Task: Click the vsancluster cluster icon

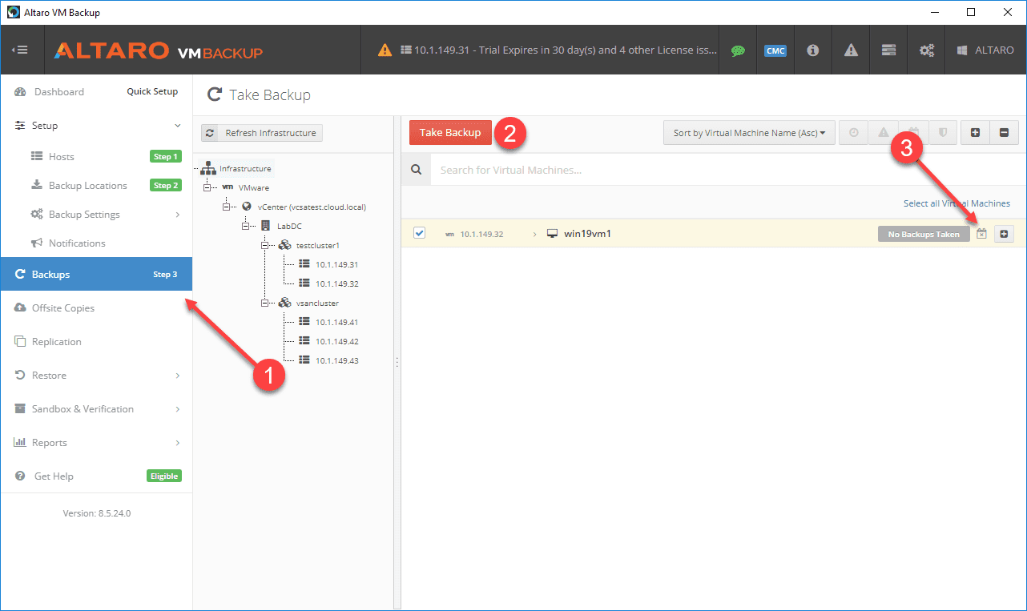Action: coord(284,303)
